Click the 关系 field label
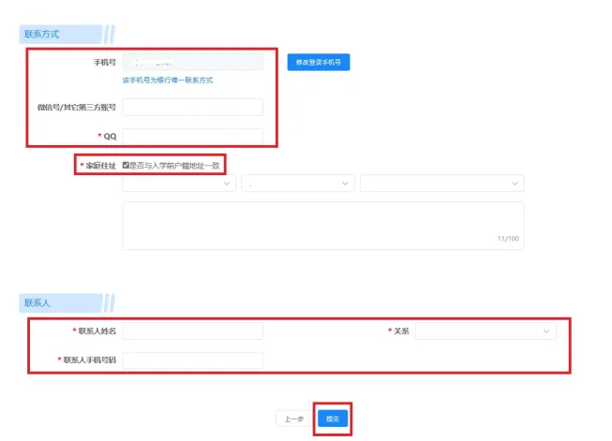This screenshot has width=612, height=441. click(401, 331)
